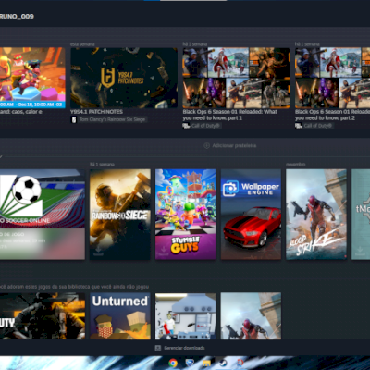
Task: Open Y9S4.1 PATCH NOTES headline
Action: click(96, 112)
